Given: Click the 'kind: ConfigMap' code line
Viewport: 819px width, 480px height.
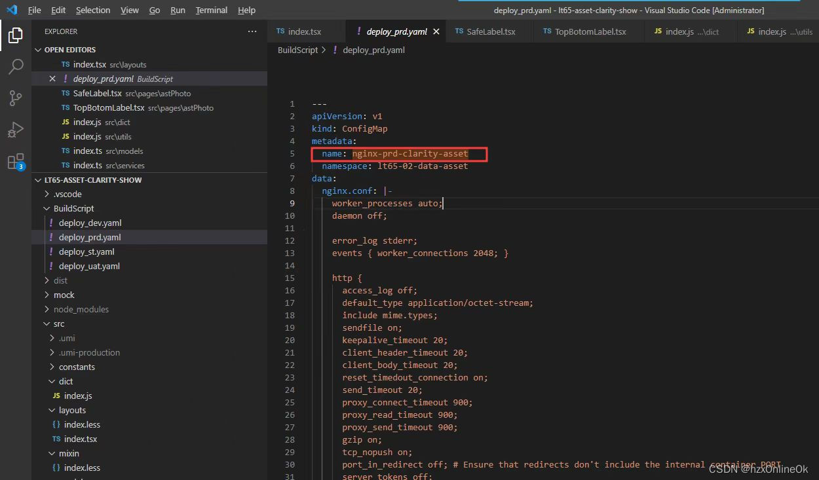Looking at the screenshot, I should point(349,128).
